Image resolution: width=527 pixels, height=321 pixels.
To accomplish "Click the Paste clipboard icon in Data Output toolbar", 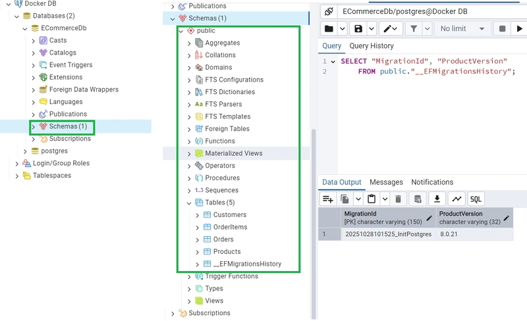I will (x=372, y=199).
